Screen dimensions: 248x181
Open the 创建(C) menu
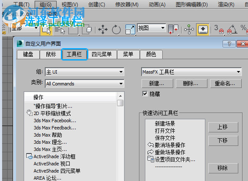[97, 5]
